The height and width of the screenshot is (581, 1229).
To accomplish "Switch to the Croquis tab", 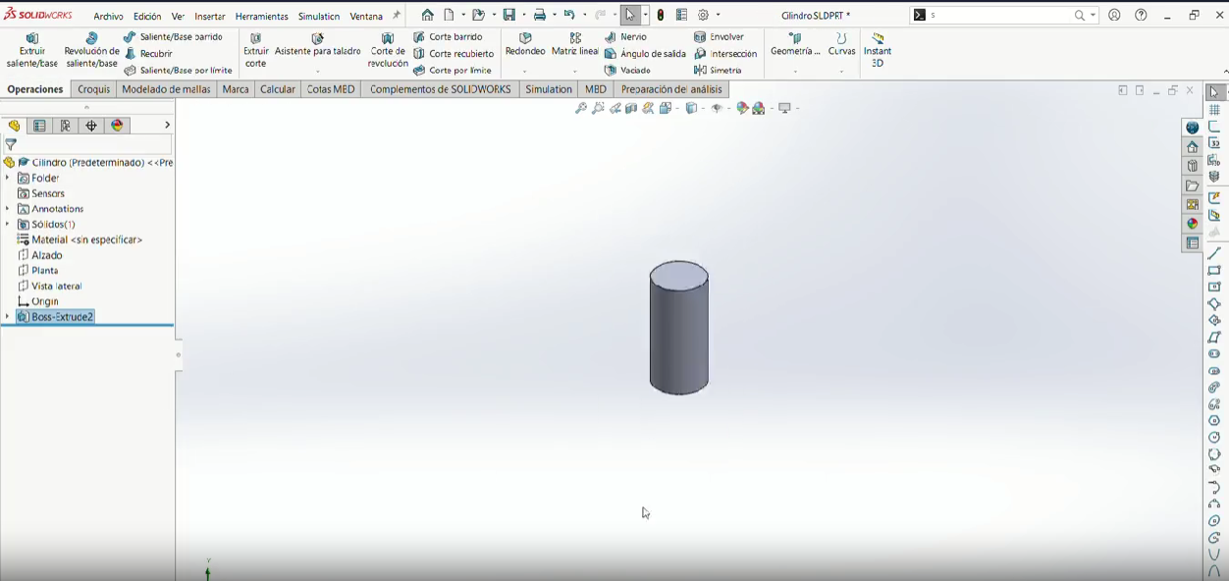I will click(x=94, y=89).
